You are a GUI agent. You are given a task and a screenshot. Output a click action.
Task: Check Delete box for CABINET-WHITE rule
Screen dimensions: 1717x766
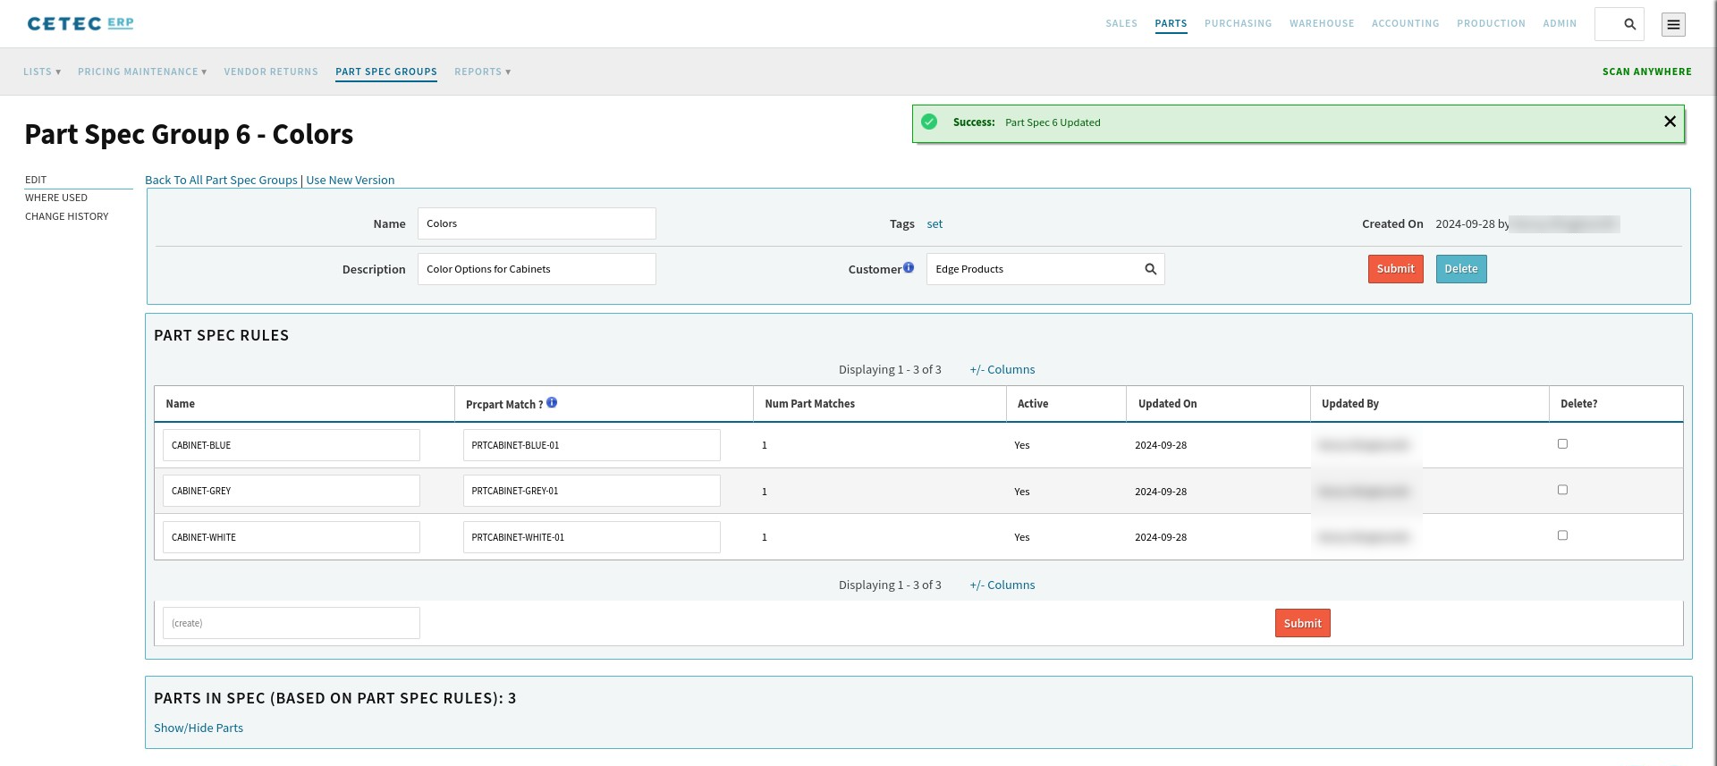1562,535
